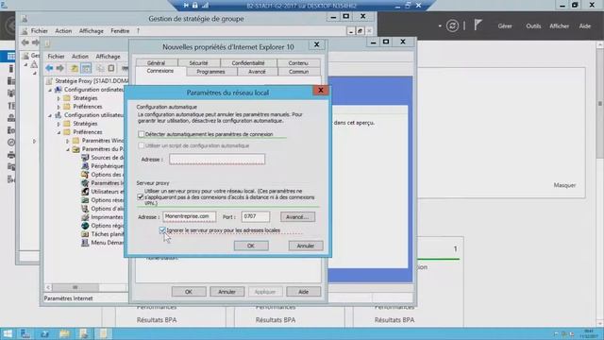
Task: Select the Commun tab
Action: 298,72
